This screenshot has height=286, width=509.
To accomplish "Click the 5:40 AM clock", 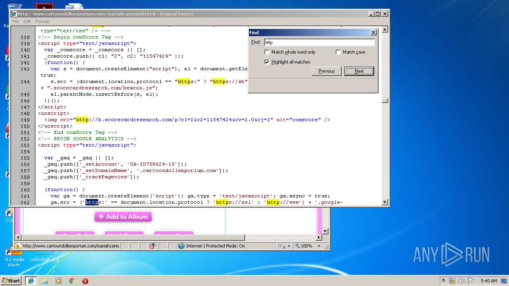I will click(x=489, y=281).
